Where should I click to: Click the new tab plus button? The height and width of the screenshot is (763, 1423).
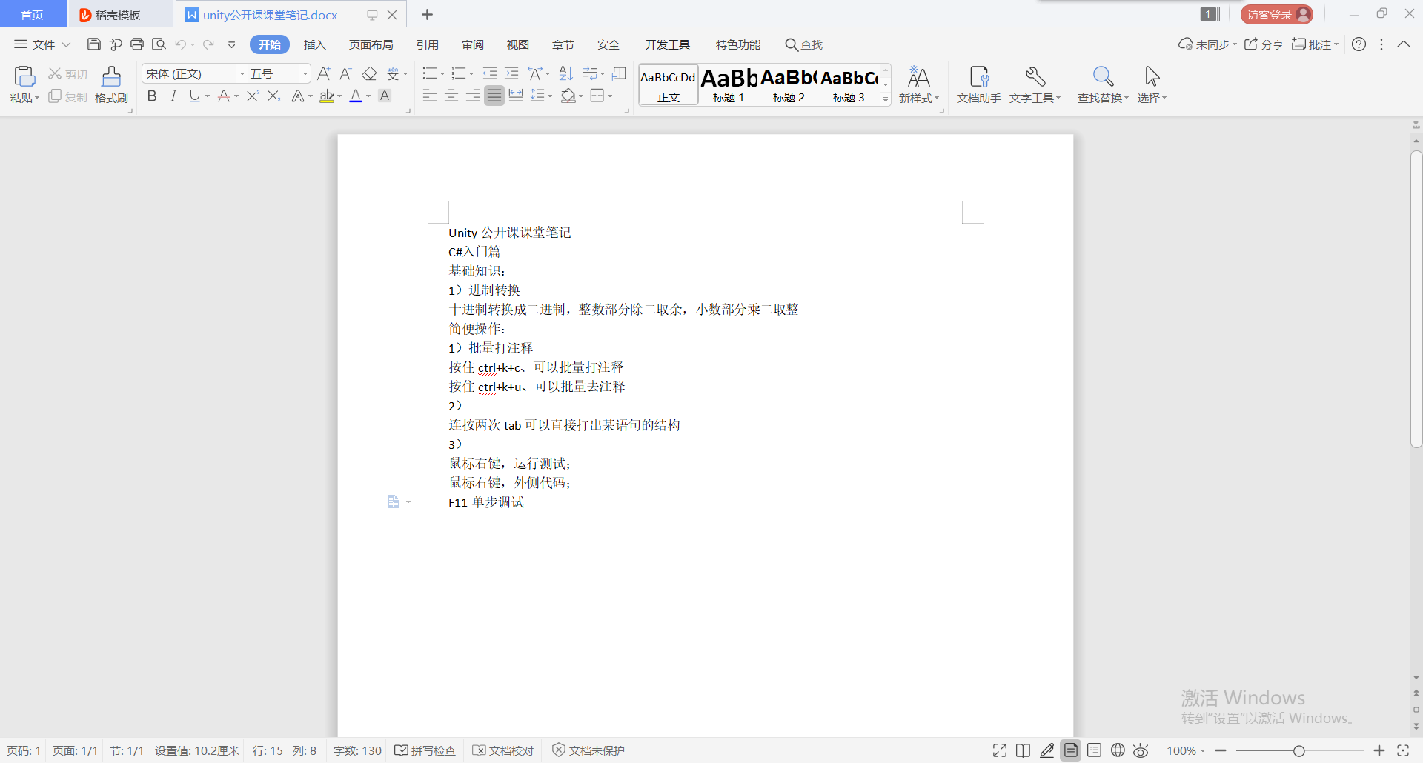click(428, 15)
